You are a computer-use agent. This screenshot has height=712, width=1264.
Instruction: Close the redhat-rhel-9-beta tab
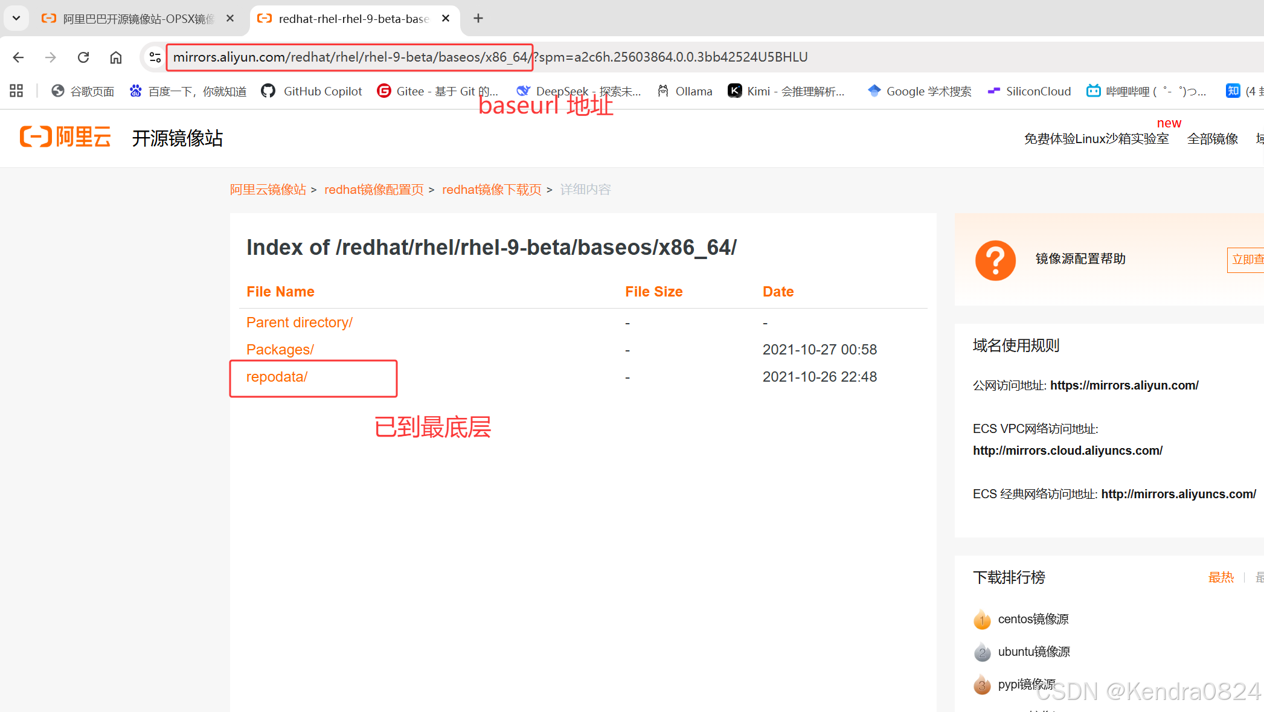pyautogui.click(x=446, y=19)
